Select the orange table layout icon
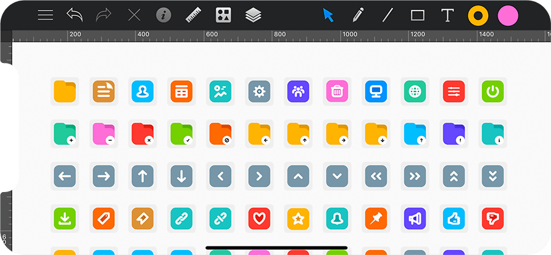 (x=181, y=91)
